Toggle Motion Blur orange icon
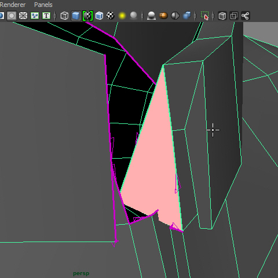The height and width of the screenshot is (278, 278). click(163, 16)
